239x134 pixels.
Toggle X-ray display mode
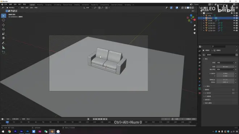pyautogui.click(x=183, y=8)
